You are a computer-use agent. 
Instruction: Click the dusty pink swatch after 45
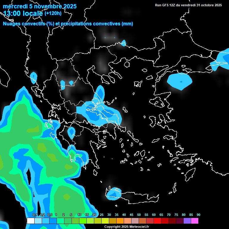tap(135, 221)
